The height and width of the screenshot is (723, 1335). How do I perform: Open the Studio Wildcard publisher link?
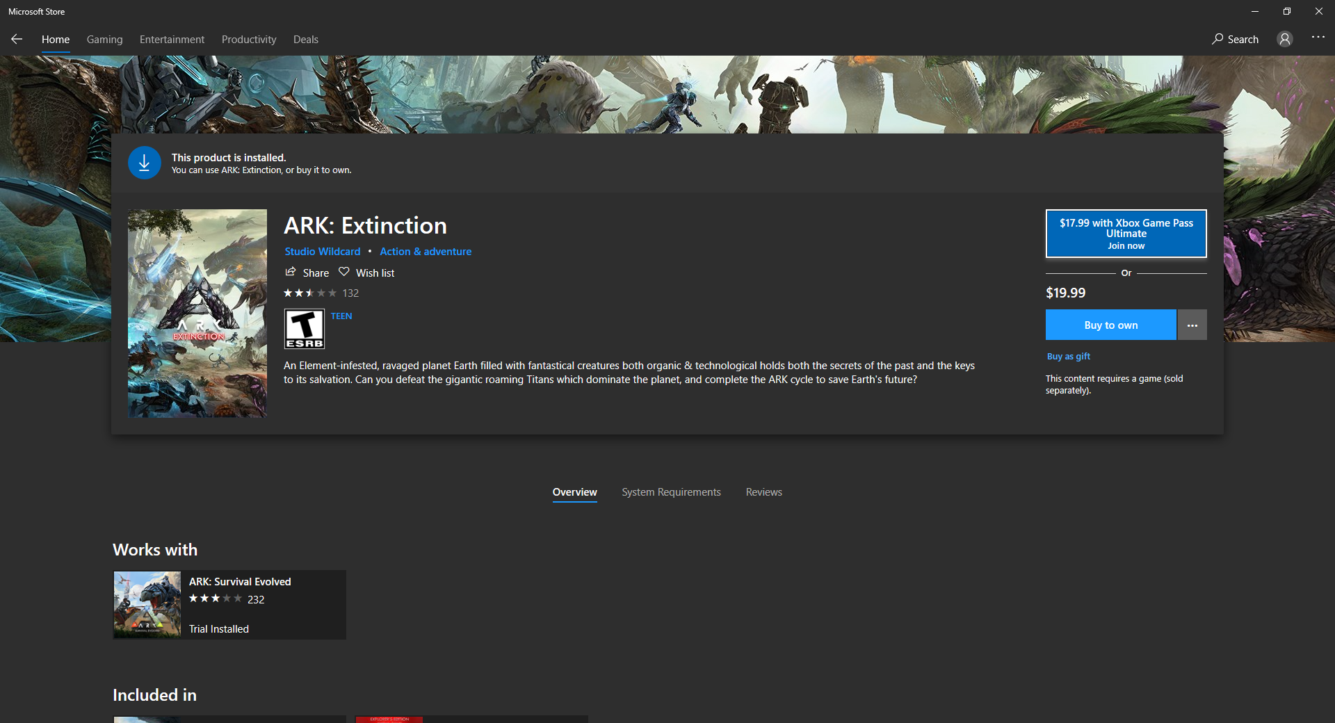pyautogui.click(x=323, y=252)
